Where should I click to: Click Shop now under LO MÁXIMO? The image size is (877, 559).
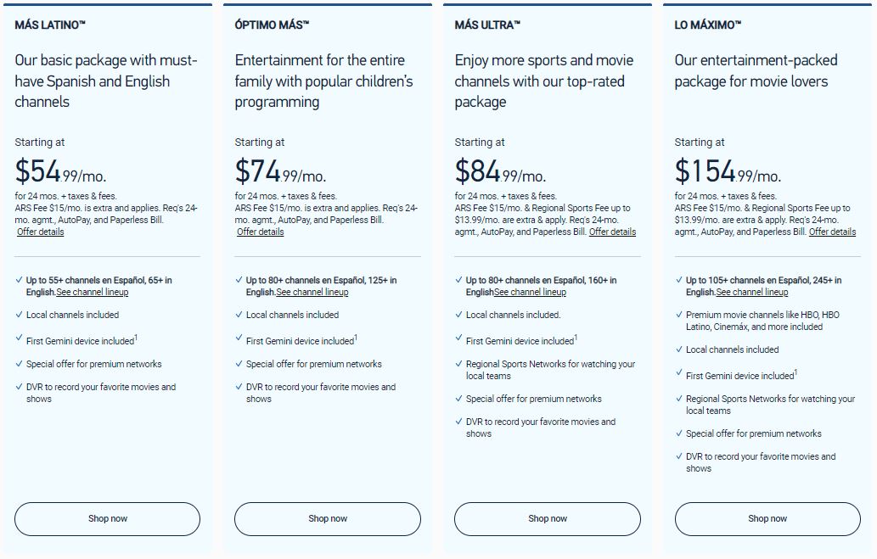pyautogui.click(x=767, y=518)
